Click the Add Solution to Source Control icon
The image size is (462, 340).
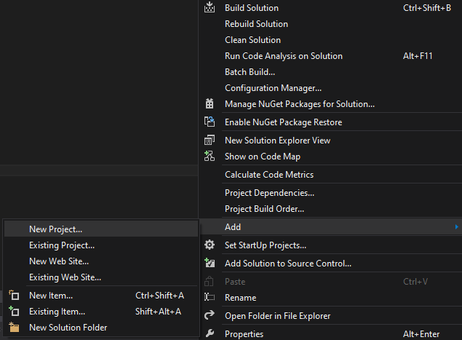pos(210,263)
